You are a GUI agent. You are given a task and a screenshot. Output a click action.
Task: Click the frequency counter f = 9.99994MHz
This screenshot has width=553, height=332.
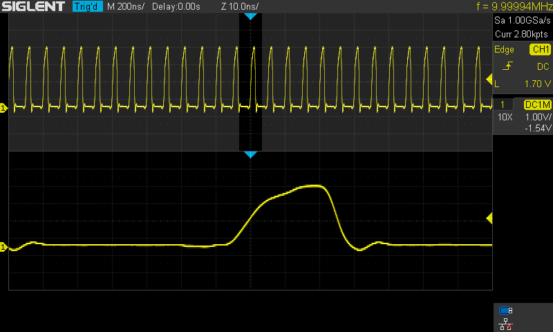click(x=514, y=6)
